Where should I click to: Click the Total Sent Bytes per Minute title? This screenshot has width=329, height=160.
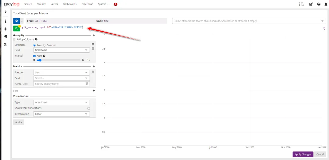coord(31,13)
